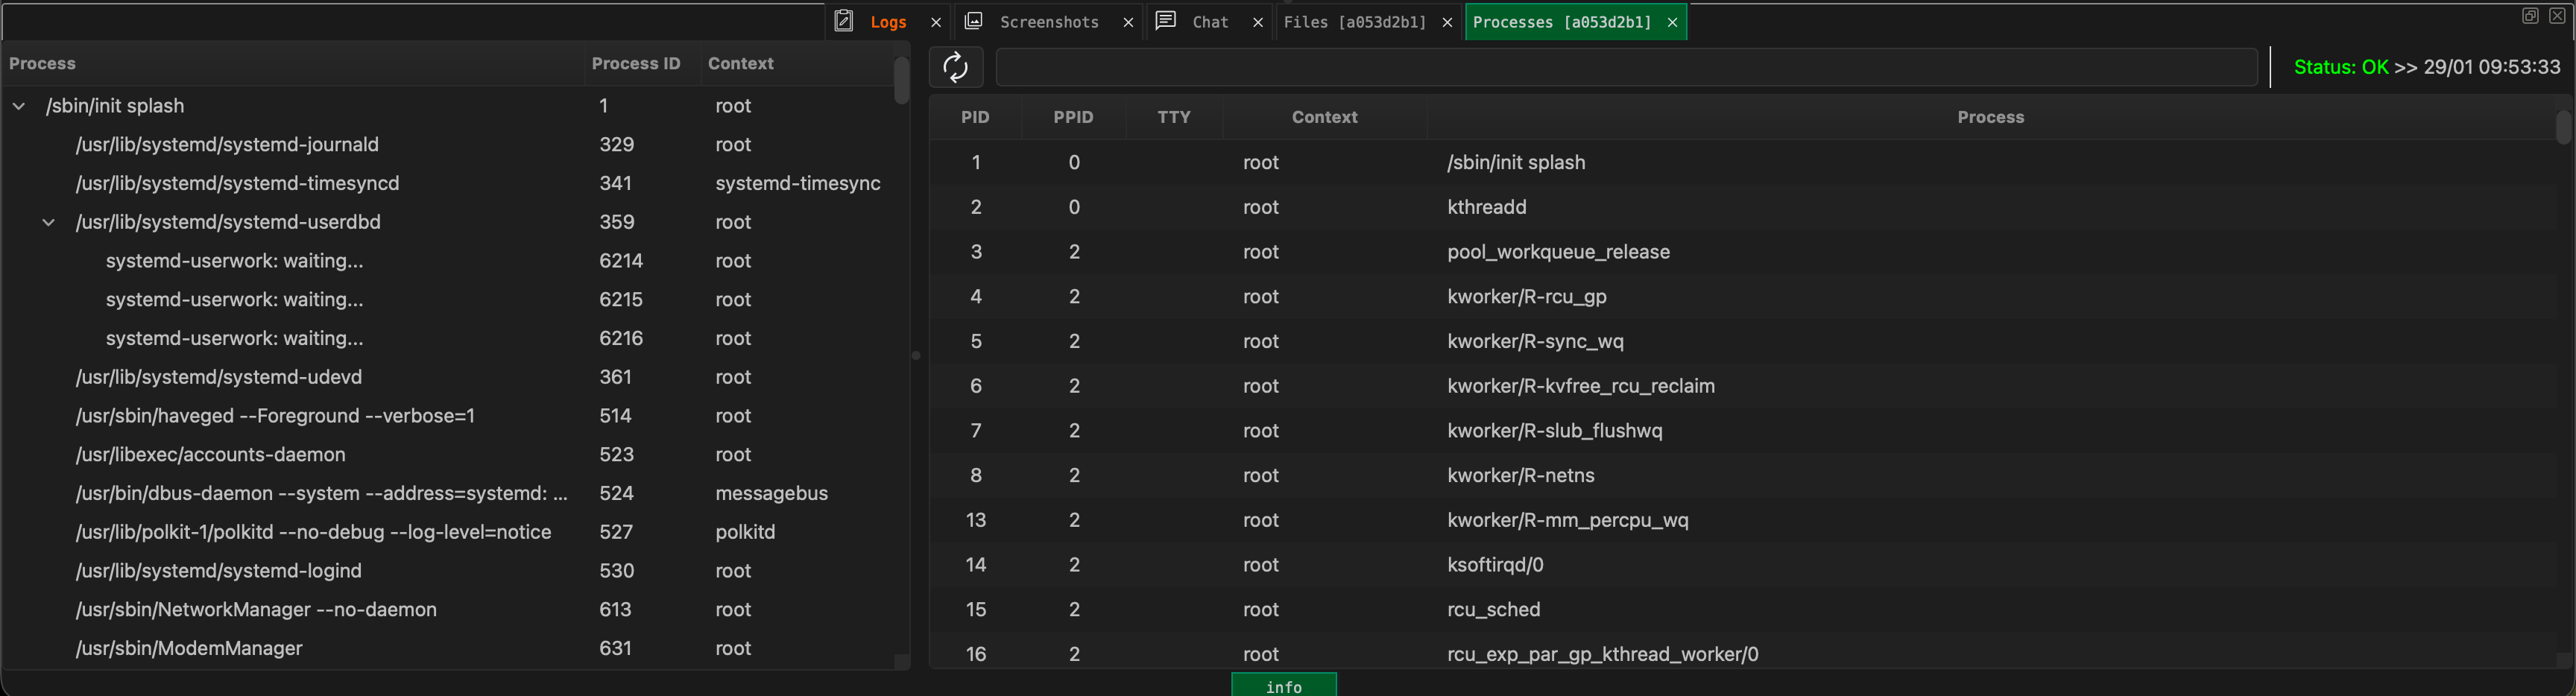Click the info button at bottom

tap(1283, 686)
